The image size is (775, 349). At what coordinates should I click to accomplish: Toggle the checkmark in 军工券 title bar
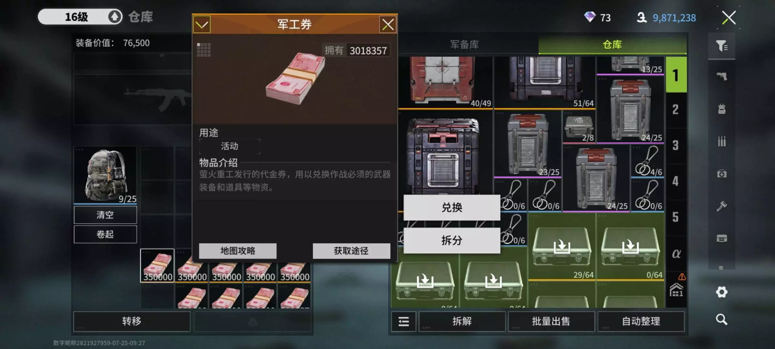[202, 25]
